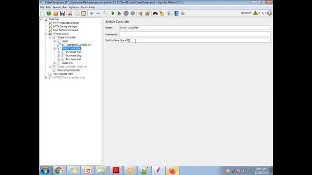Image resolution: width=312 pixels, height=175 pixels.
Task: Click the Clear All brooms icon
Action: (147, 13)
